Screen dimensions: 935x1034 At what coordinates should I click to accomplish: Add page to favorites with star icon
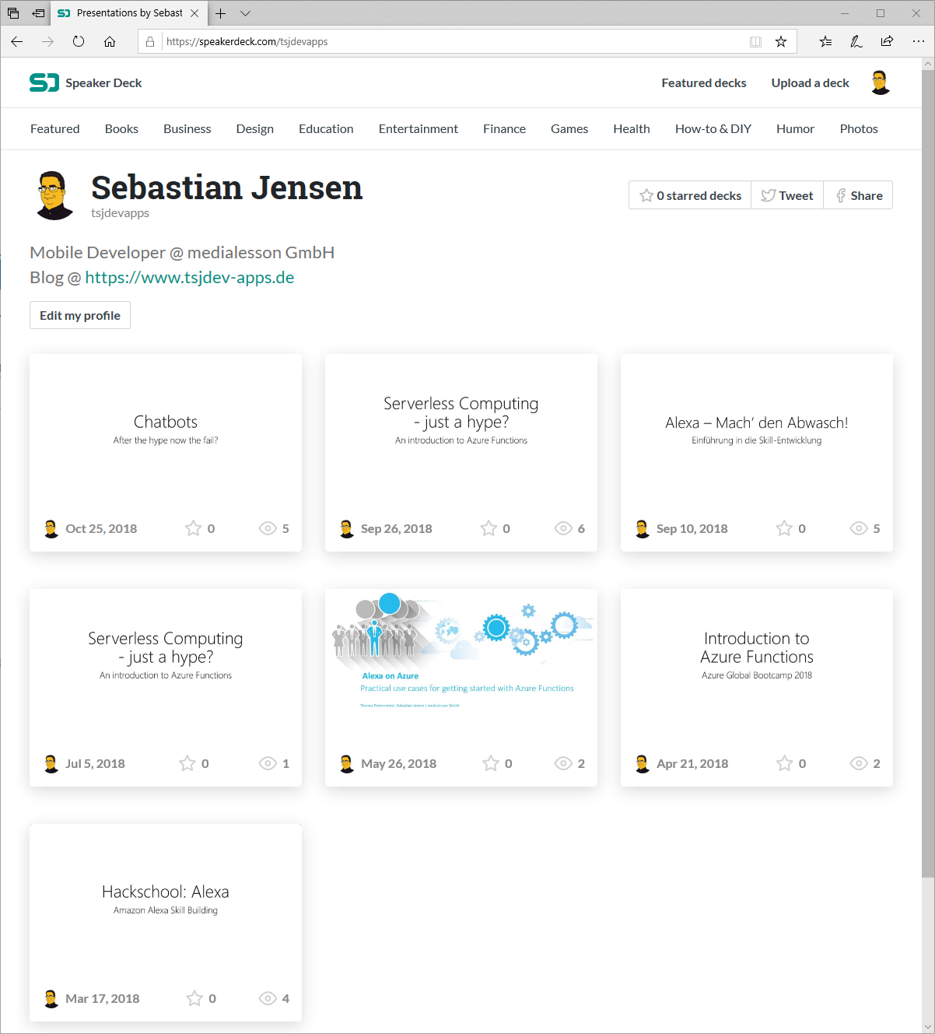(x=781, y=41)
